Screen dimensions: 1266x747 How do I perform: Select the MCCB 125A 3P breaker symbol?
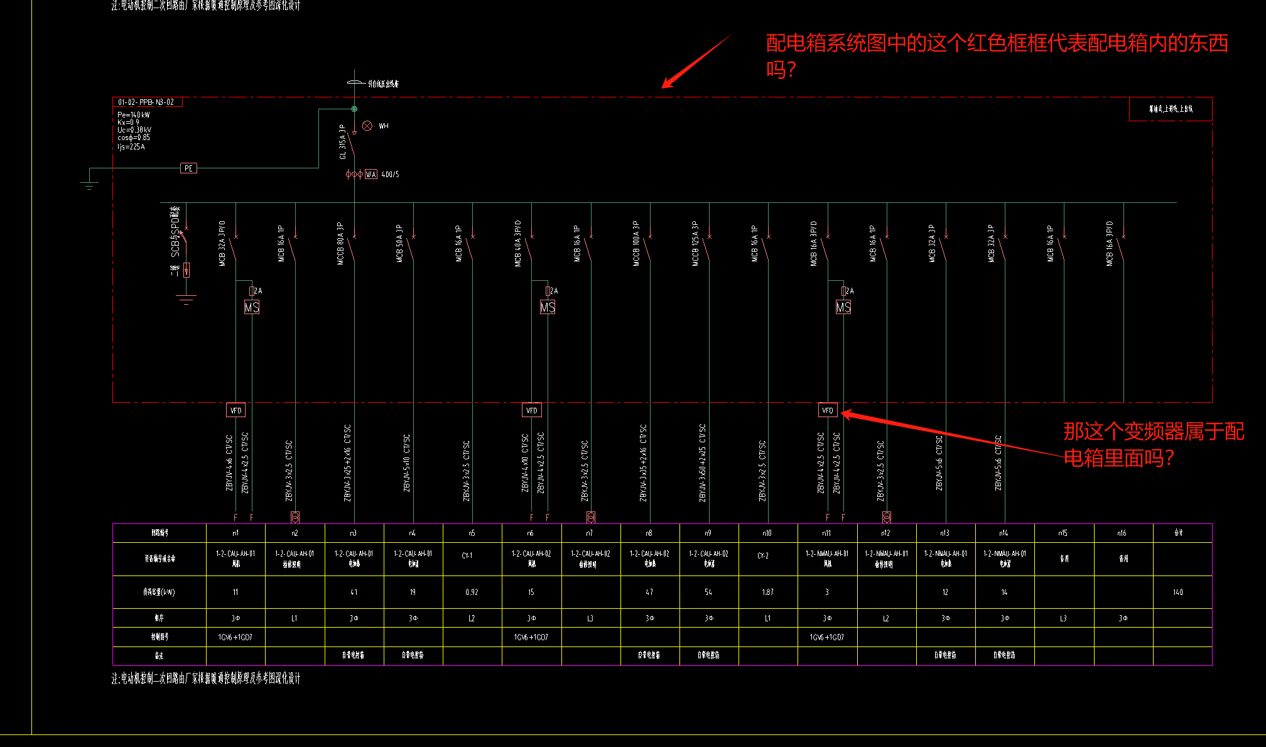pyautogui.click(x=706, y=247)
